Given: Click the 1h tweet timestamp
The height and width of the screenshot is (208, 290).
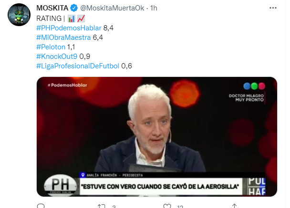Looking at the screenshot, I should coord(154,8).
